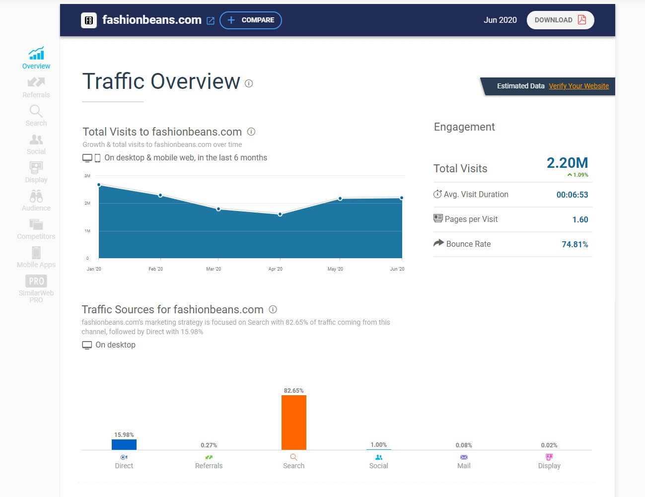Click the desktop device icon above visits chart
The width and height of the screenshot is (645, 497).
point(87,158)
